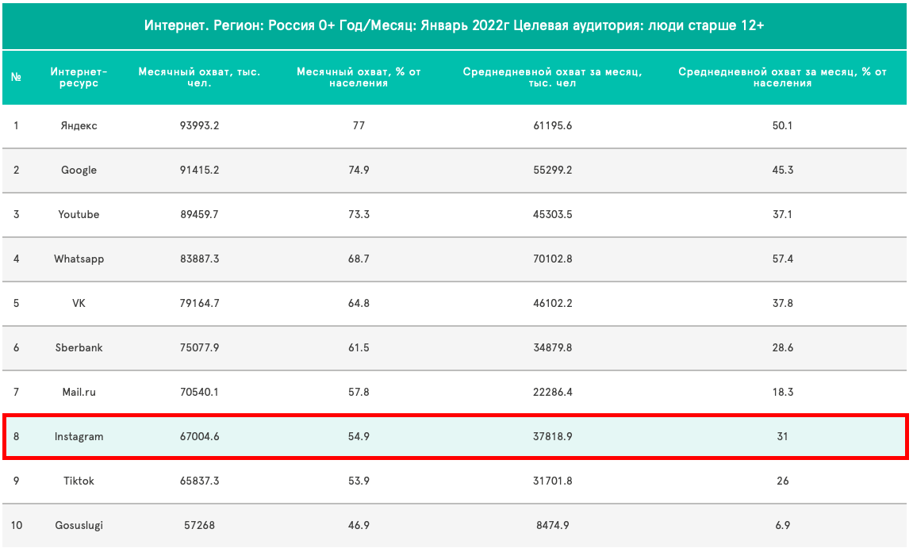Click Яндекс daily reach 61195.6
The width and height of the screenshot is (913, 552).
tap(553, 126)
